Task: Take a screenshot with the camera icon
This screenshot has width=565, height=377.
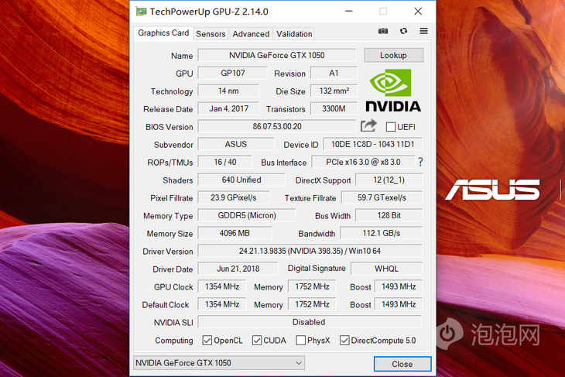Action: [383, 31]
